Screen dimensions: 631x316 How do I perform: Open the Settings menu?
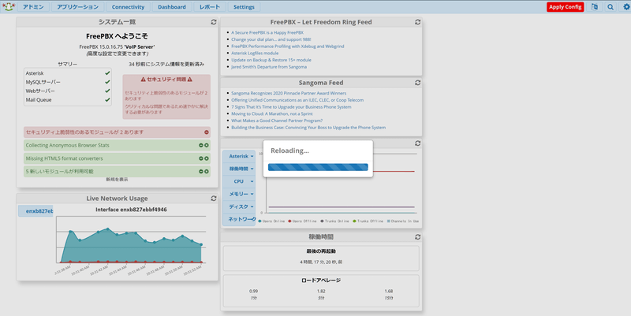[x=244, y=7]
